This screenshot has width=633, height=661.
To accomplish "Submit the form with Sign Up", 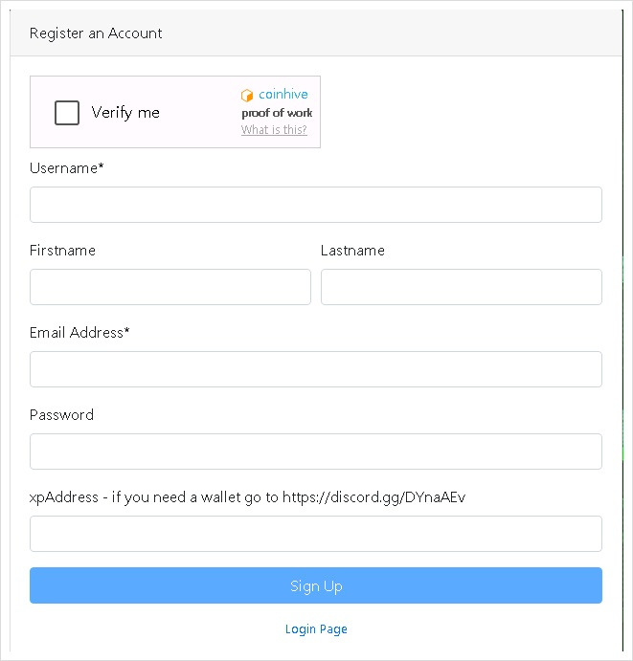I will [x=316, y=585].
